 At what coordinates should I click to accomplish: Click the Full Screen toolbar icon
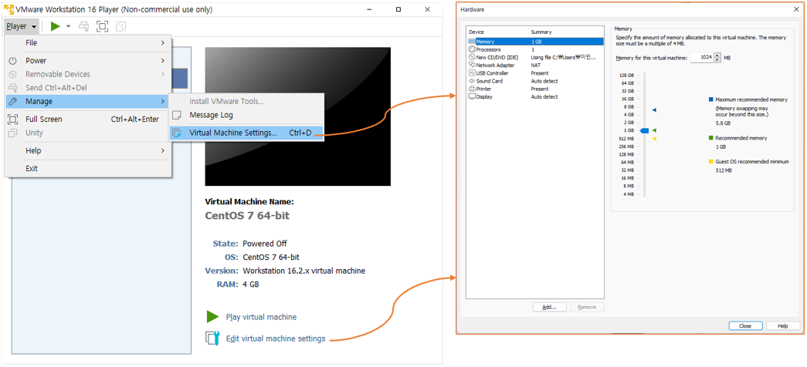point(103,26)
